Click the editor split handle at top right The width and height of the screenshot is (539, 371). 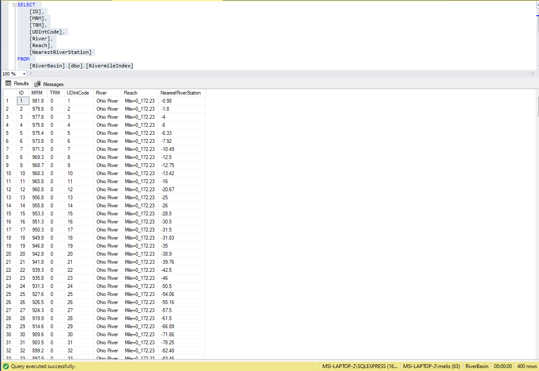pos(537,4)
